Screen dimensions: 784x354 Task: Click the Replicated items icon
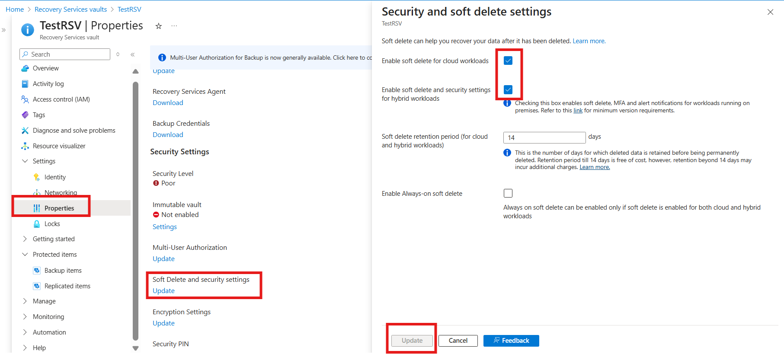pos(37,286)
